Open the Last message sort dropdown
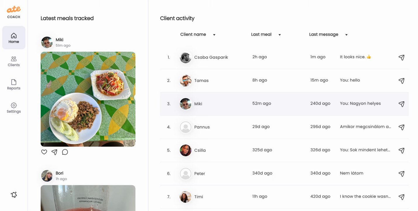This screenshot has height=211, width=418. 346,35
